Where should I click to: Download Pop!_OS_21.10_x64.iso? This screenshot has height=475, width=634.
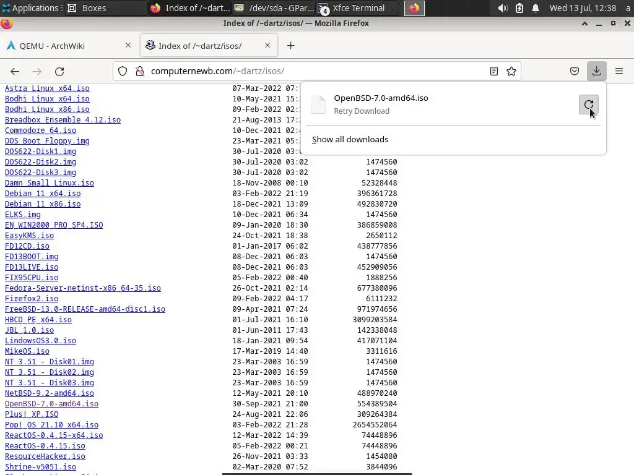coord(52,424)
